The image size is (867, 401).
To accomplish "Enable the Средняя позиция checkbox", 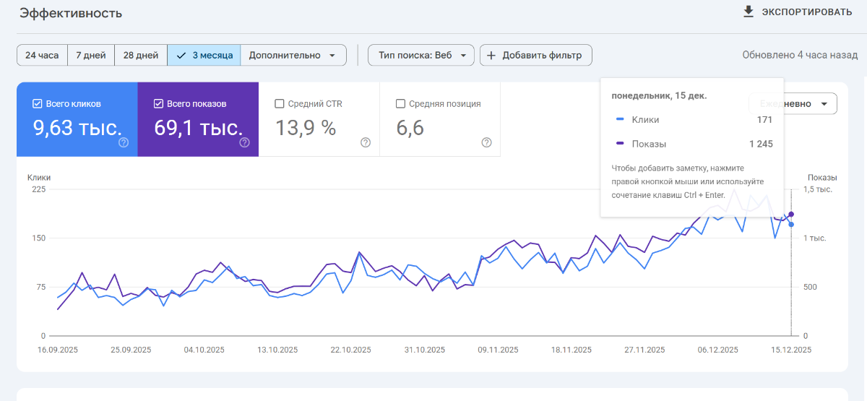I will [400, 103].
